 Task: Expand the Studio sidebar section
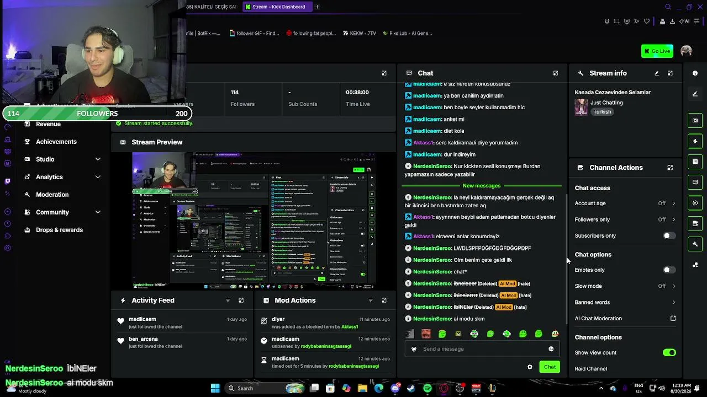(98, 159)
